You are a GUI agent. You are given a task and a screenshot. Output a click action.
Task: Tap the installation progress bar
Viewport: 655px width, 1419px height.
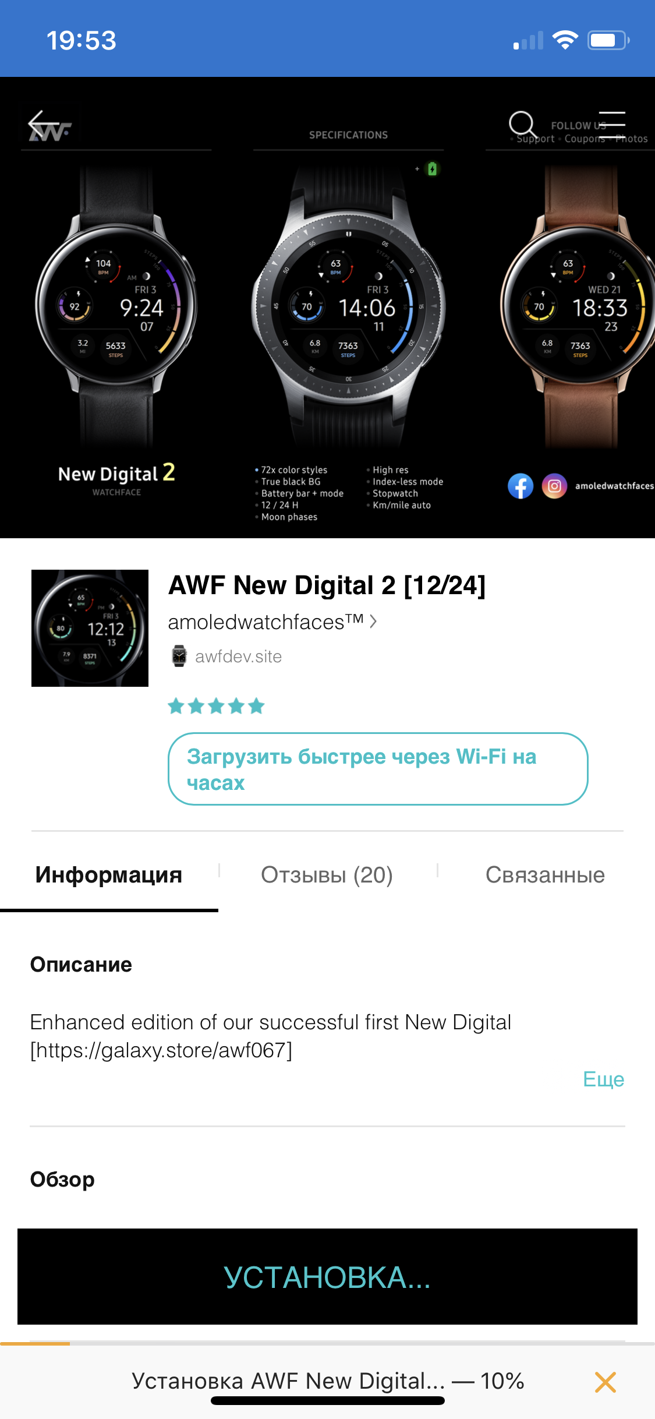click(x=327, y=1343)
